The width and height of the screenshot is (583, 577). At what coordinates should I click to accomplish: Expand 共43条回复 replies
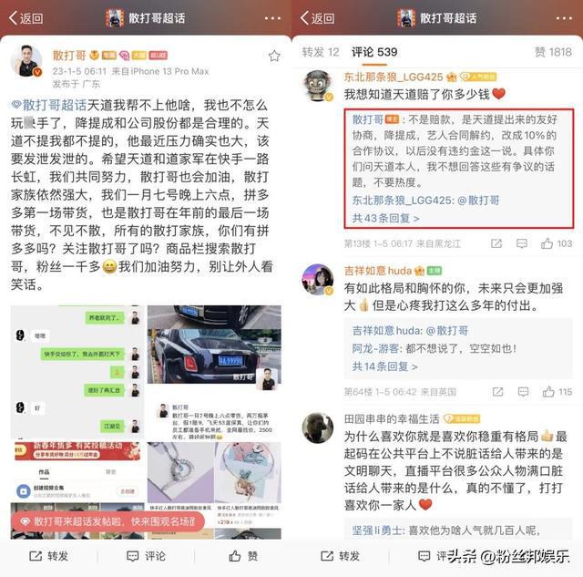coord(385,218)
